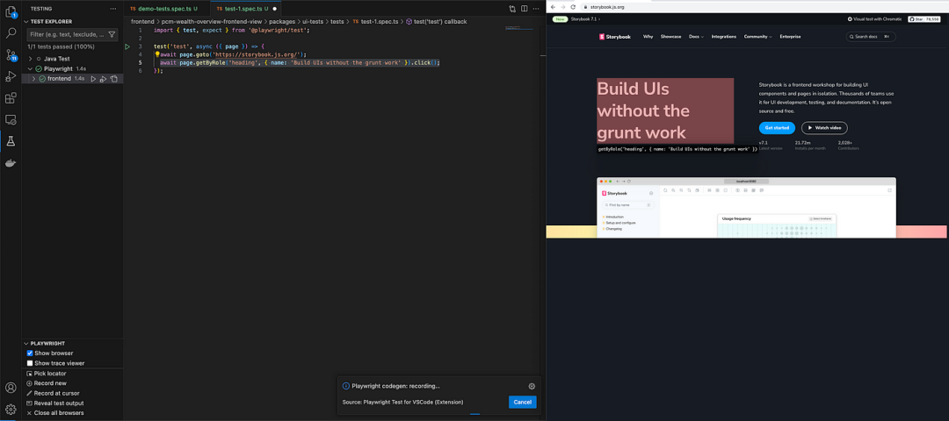Click the Watch video button
Image resolution: width=949 pixels, height=421 pixels.
824,128
